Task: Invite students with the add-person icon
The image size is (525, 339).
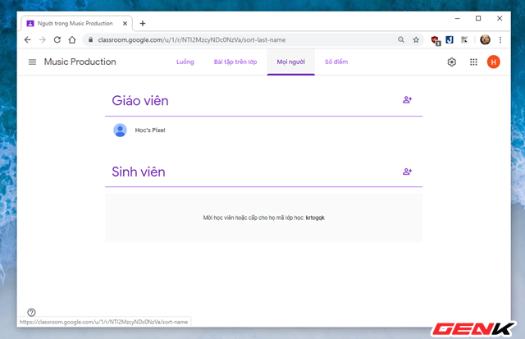Action: 407,172
